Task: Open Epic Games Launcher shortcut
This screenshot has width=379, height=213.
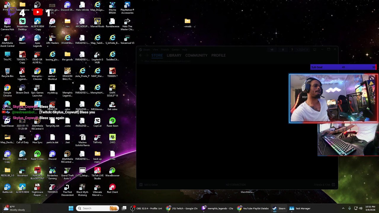Action: click(37, 91)
